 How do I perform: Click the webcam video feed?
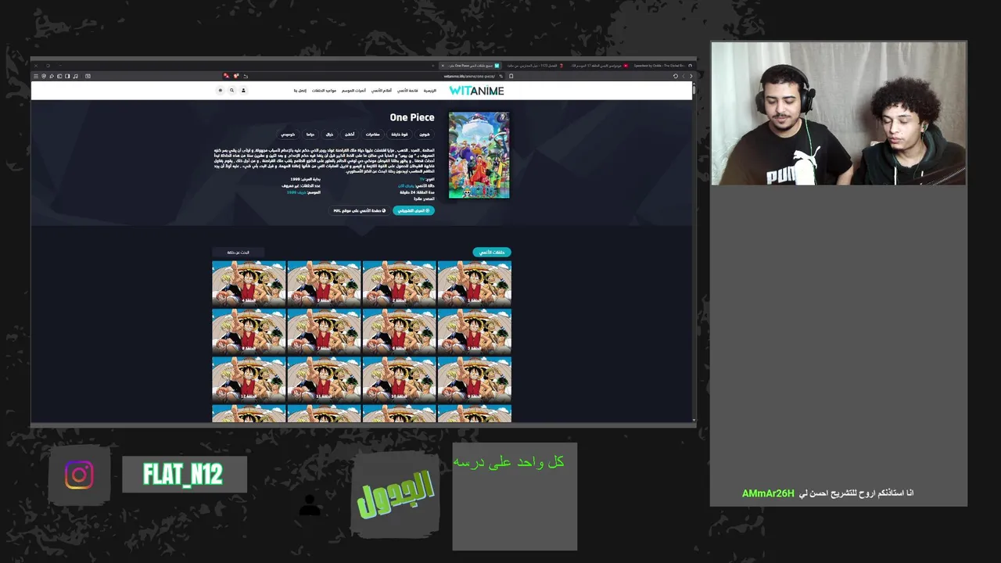tap(838, 114)
